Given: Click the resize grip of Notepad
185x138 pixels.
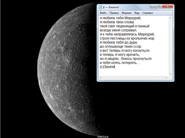Looking at the screenshot, I should tap(171, 78).
